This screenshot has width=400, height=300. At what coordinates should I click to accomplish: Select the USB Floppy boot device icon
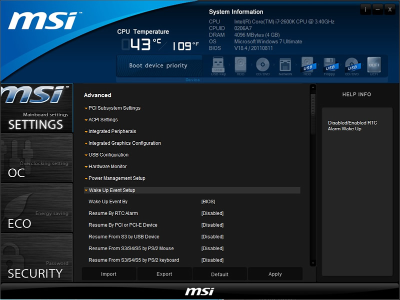pos(330,66)
